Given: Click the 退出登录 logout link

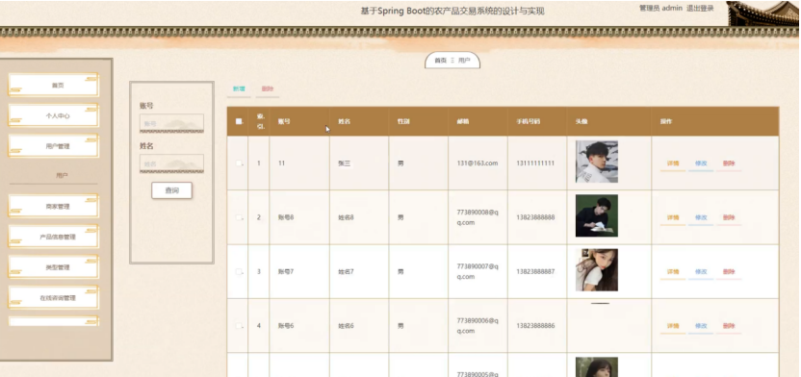Looking at the screenshot, I should [x=700, y=8].
